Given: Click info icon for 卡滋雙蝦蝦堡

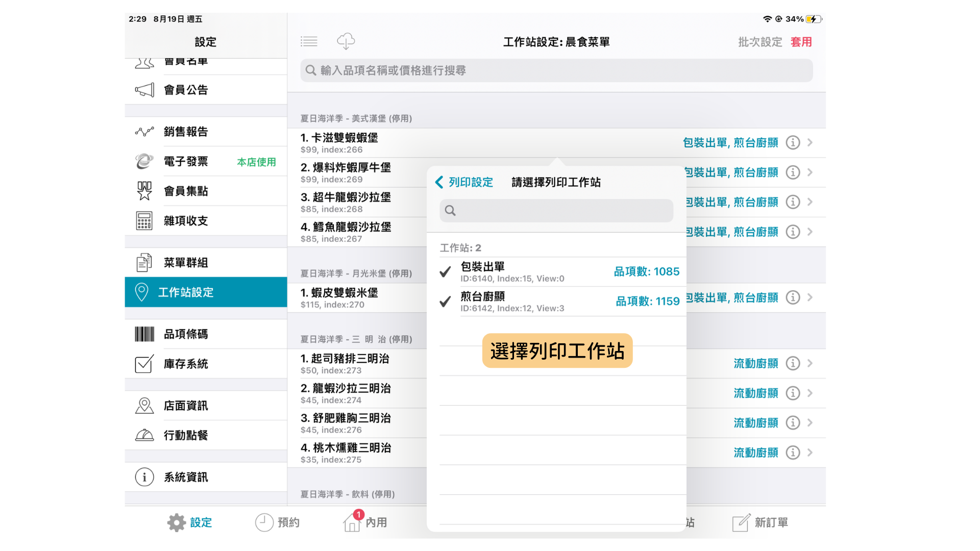Looking at the screenshot, I should [793, 142].
